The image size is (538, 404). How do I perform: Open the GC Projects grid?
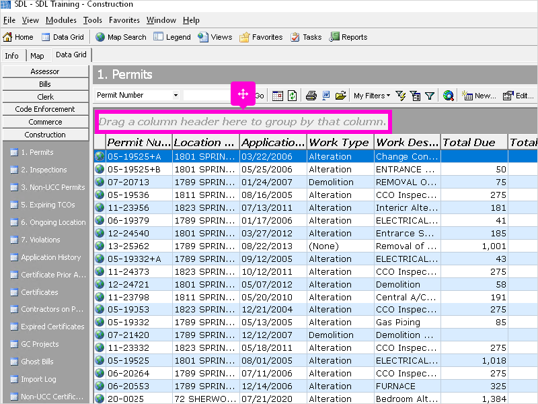pyautogui.click(x=34, y=344)
